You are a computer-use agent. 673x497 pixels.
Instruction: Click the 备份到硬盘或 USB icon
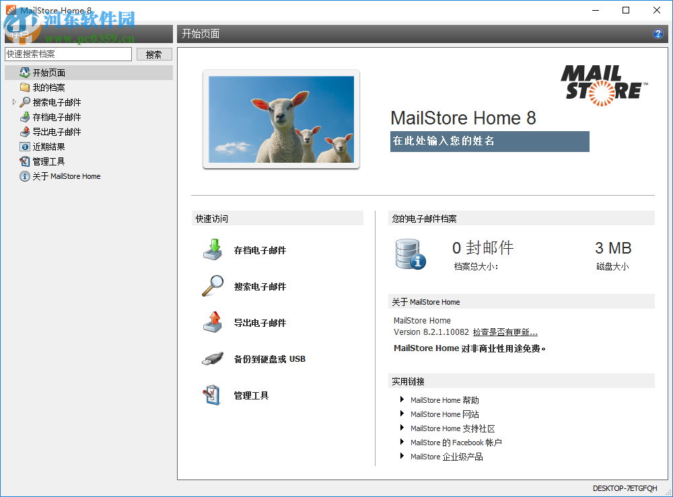(x=213, y=358)
